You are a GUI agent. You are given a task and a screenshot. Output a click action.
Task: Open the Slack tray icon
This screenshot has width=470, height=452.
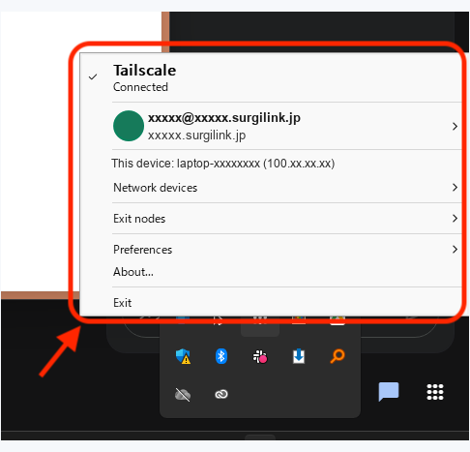(x=260, y=356)
